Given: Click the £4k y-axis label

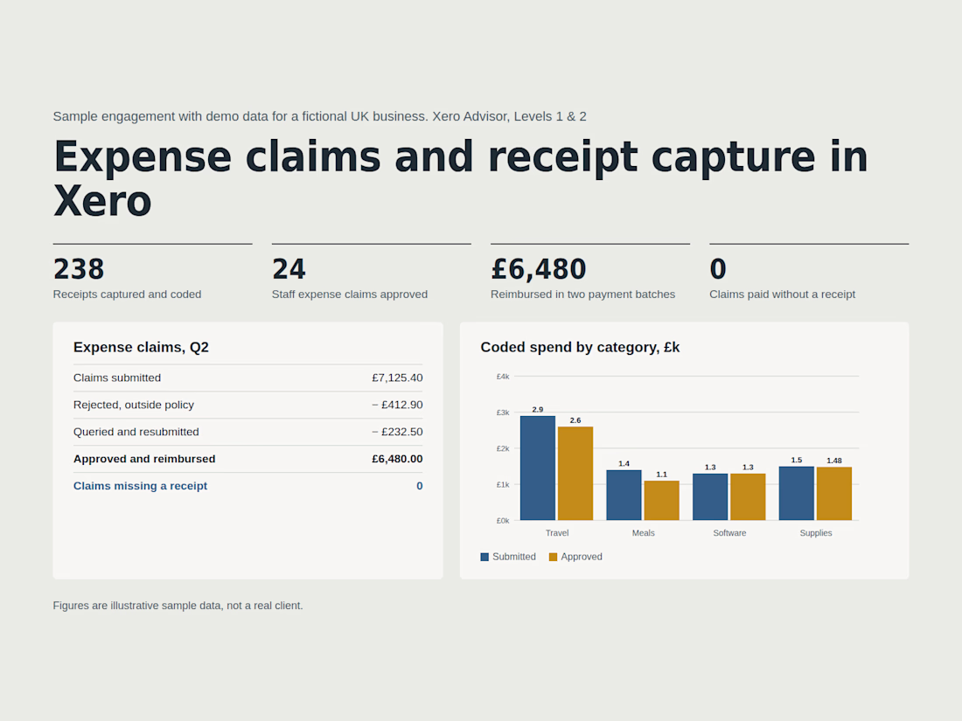Looking at the screenshot, I should pos(503,377).
